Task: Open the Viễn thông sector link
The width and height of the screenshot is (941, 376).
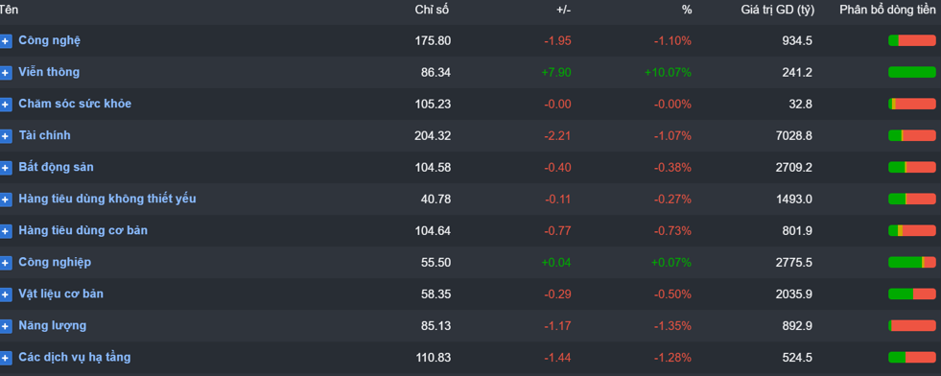Action: [49, 72]
